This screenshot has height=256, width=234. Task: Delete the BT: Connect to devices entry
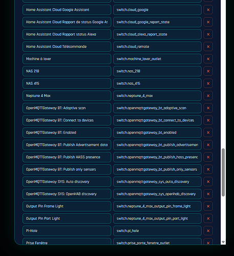point(208,120)
